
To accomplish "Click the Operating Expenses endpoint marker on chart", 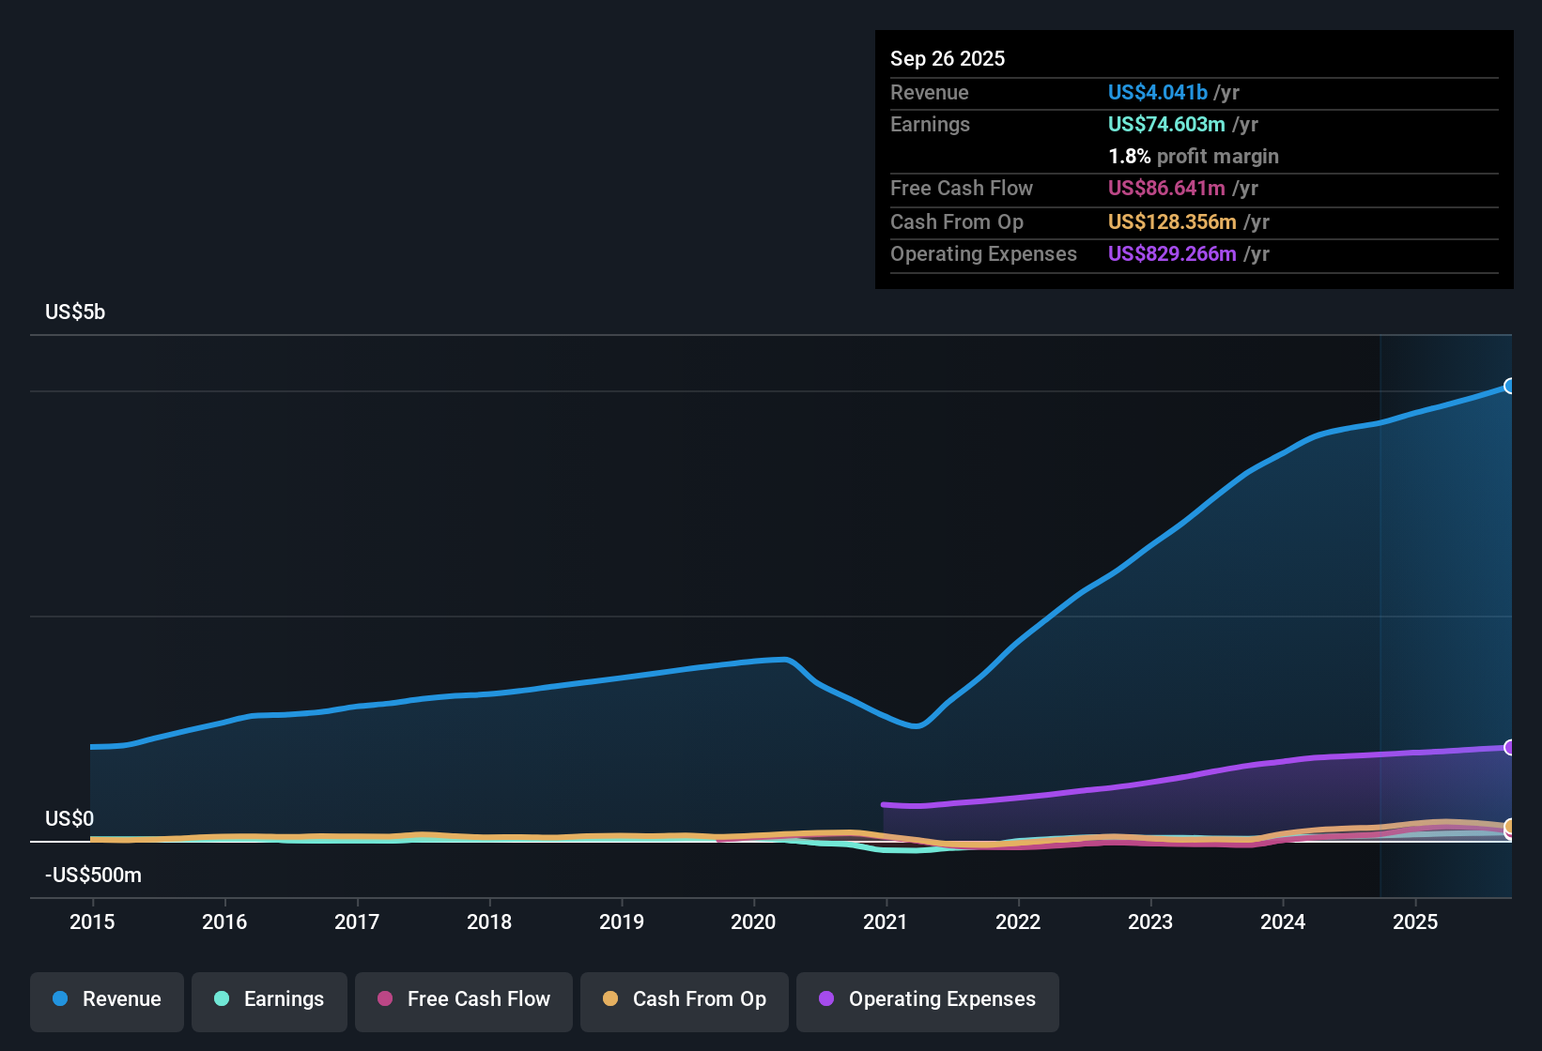I will coord(1509,748).
